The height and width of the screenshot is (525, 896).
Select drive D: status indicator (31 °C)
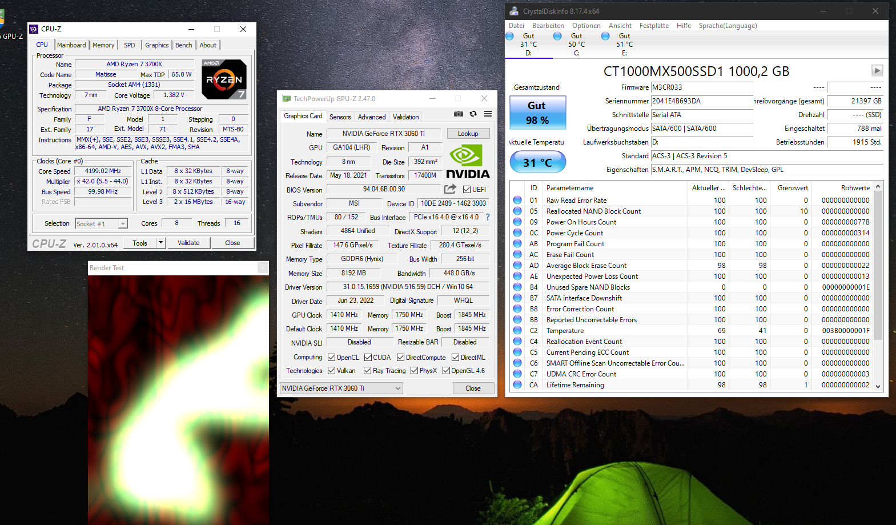point(528,44)
